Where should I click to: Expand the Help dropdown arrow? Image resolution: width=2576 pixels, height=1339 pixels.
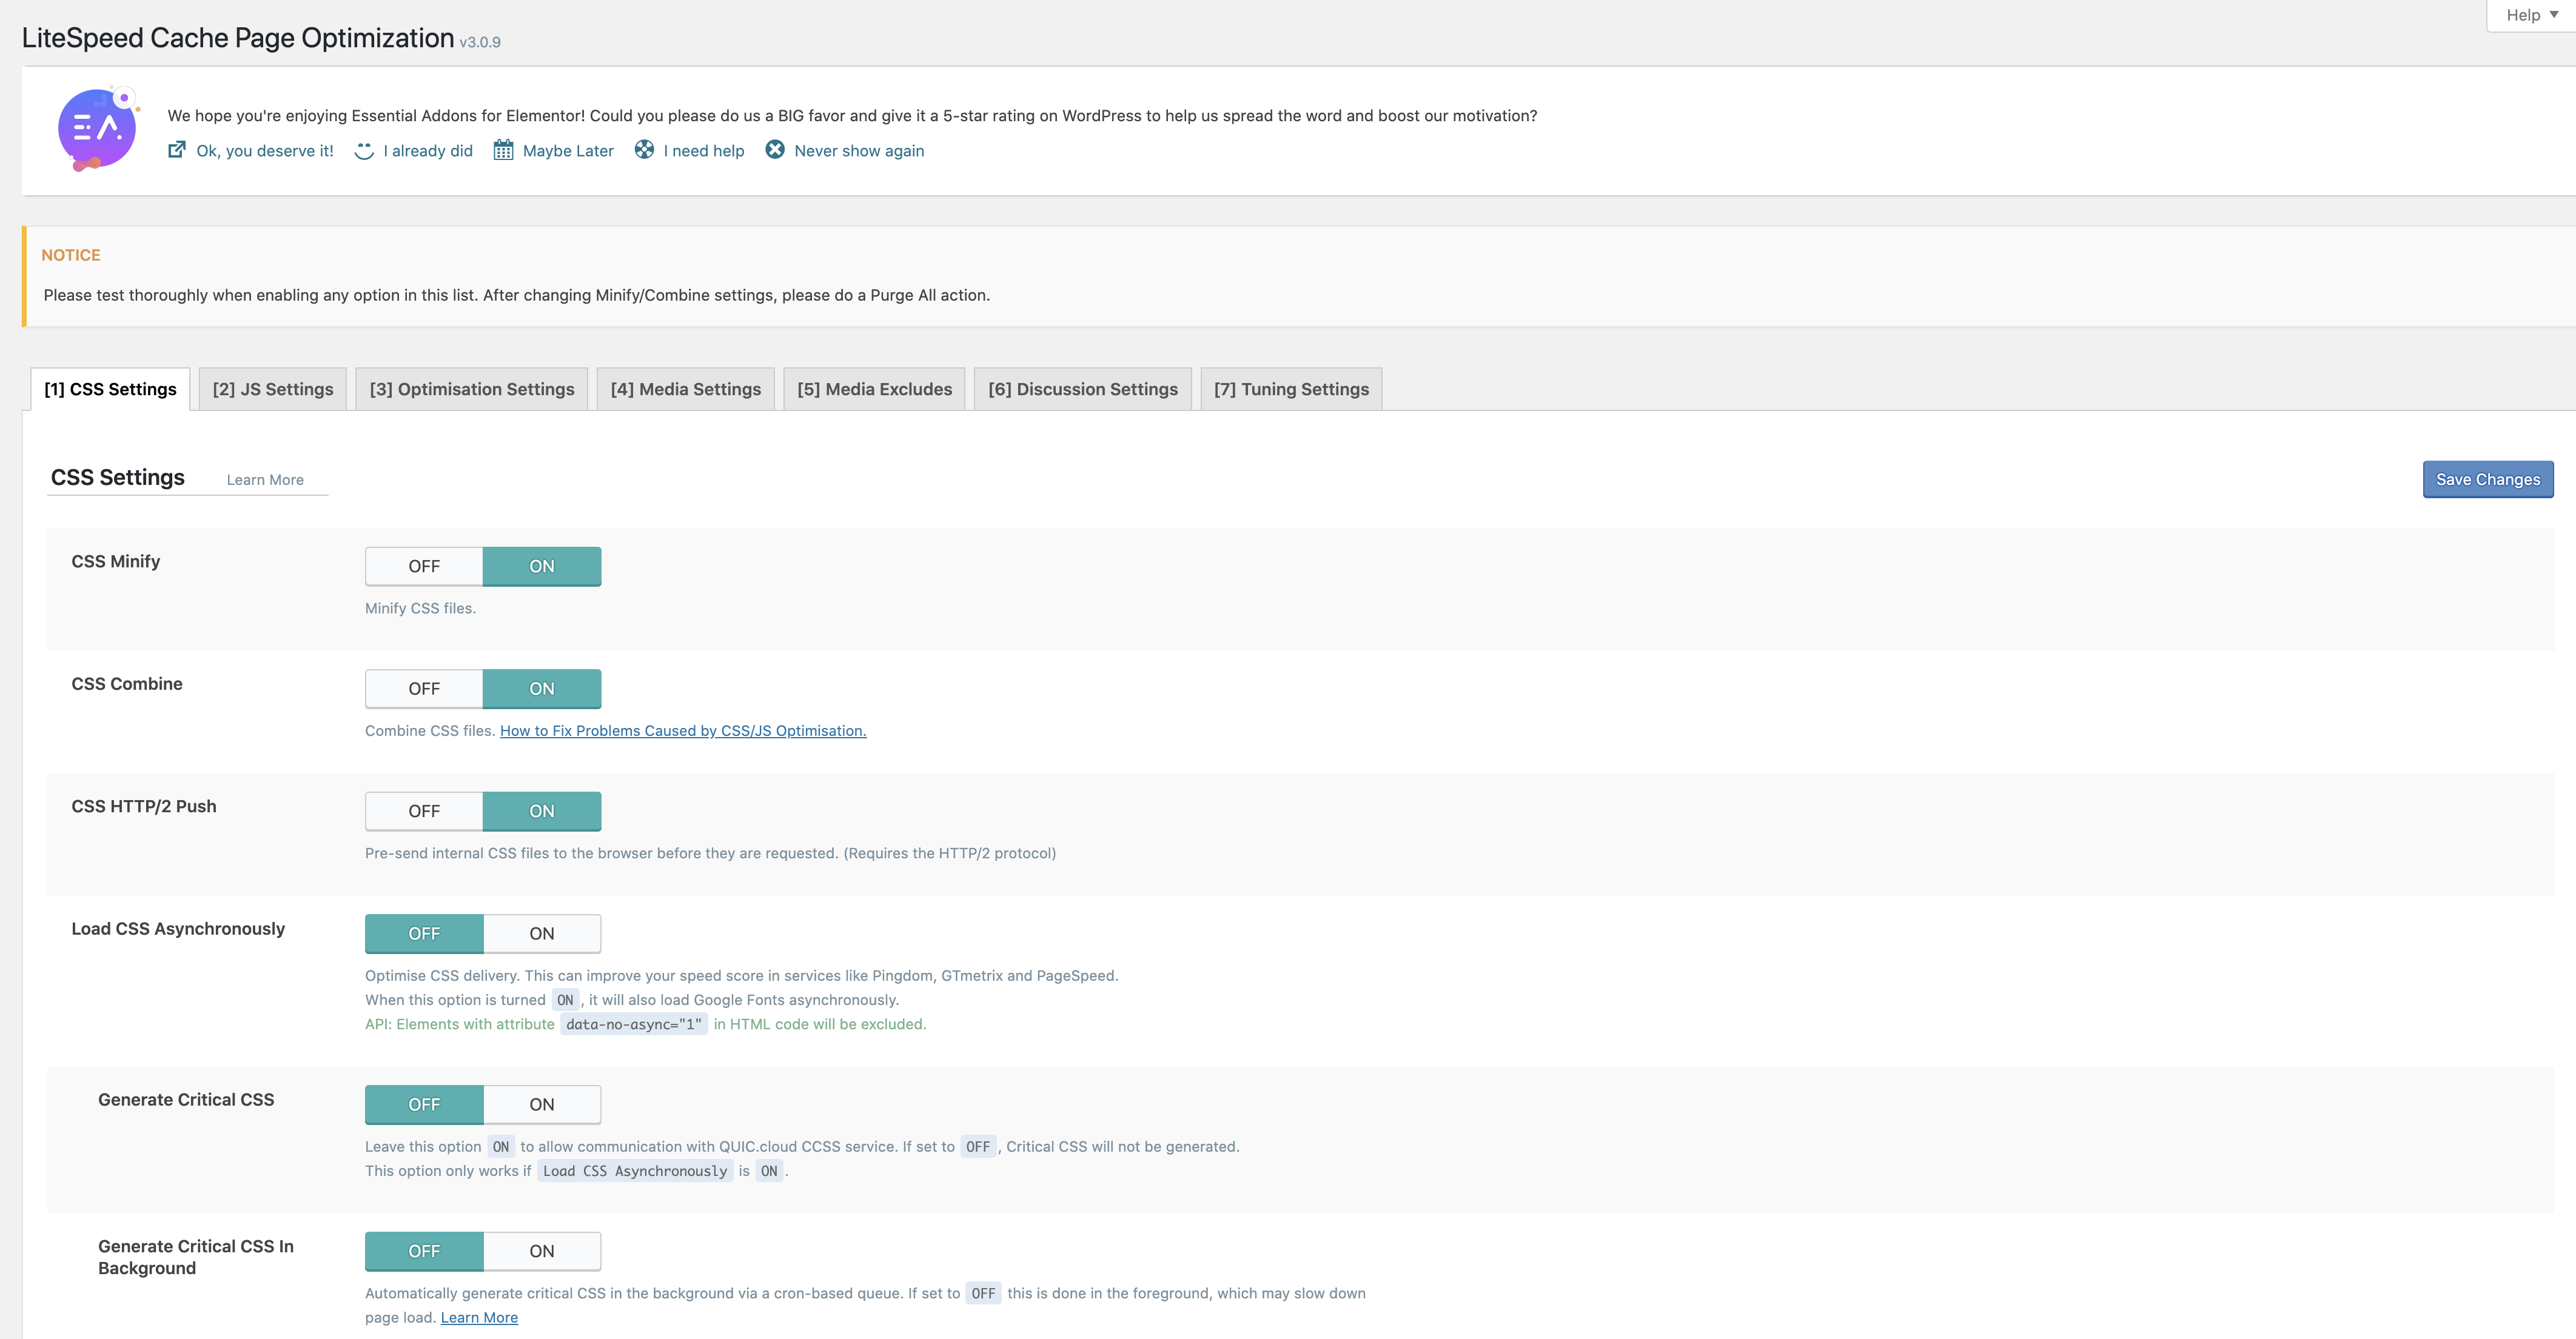pos(2553,15)
